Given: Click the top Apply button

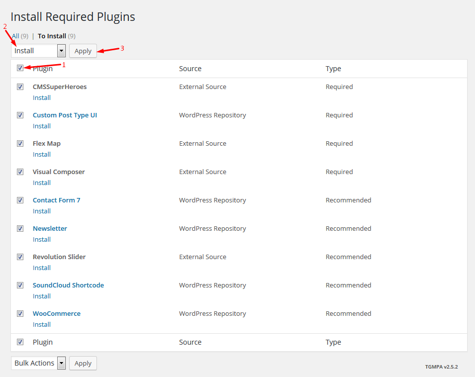Looking at the screenshot, I should [83, 51].
